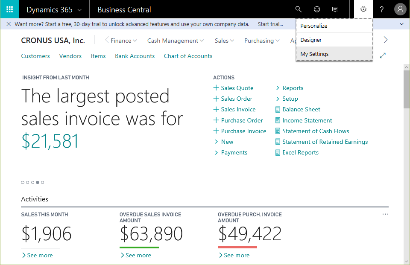The height and width of the screenshot is (265, 410).
Task: Open the smiley feedback icon
Action: tap(317, 9)
